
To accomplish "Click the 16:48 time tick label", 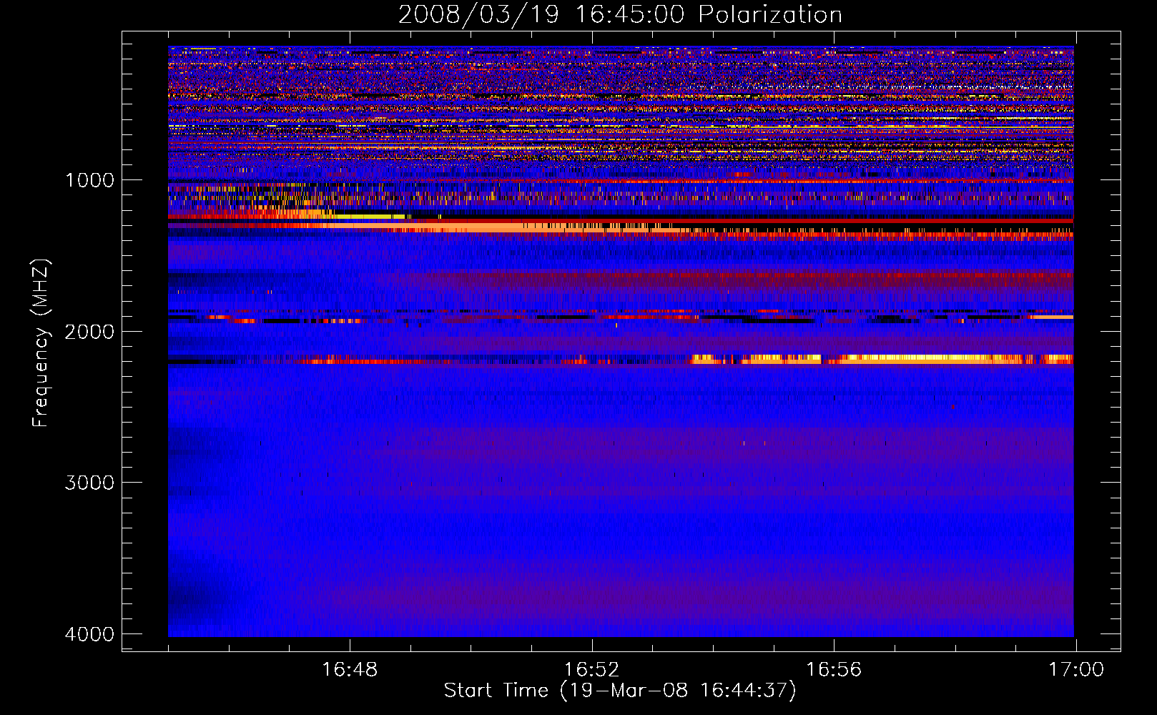I will [350, 670].
